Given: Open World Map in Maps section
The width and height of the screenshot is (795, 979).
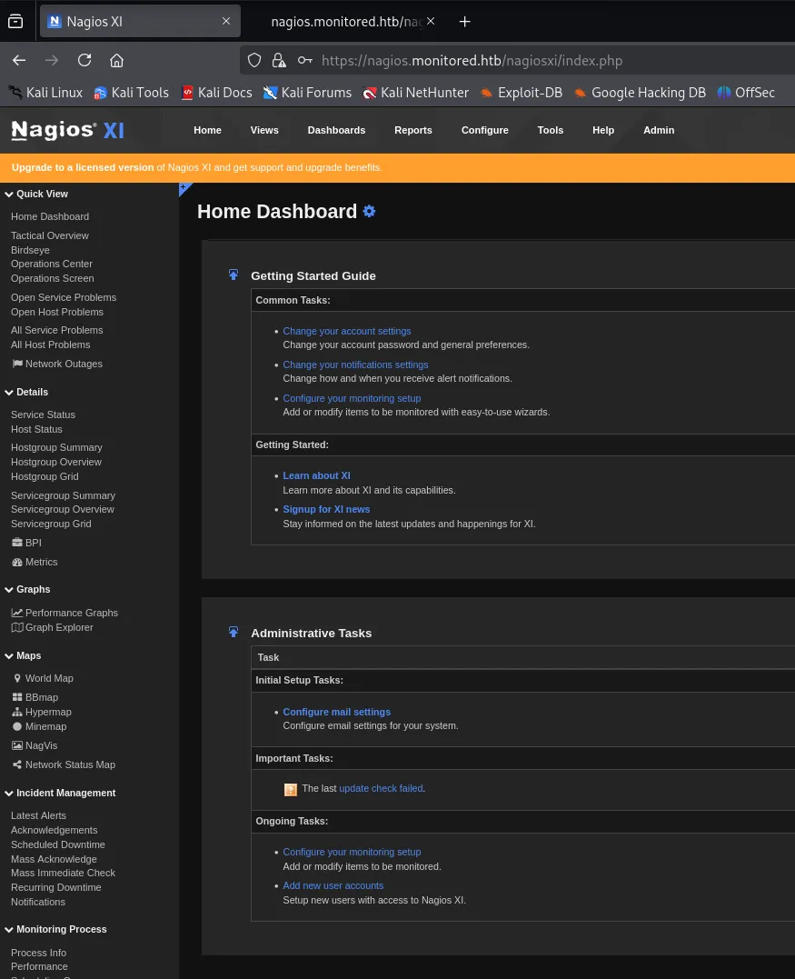Looking at the screenshot, I should click(49, 678).
